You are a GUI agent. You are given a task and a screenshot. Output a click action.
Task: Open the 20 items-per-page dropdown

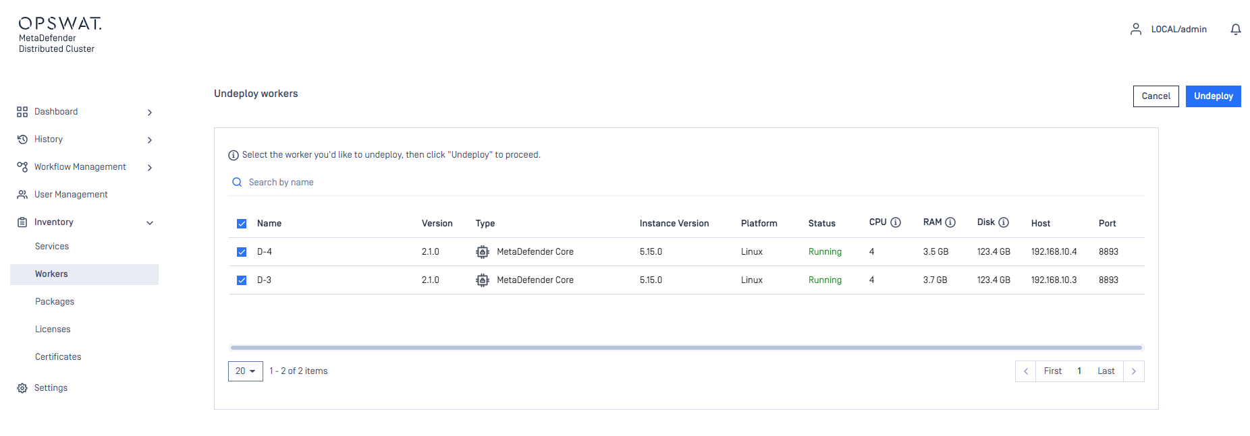coord(246,371)
